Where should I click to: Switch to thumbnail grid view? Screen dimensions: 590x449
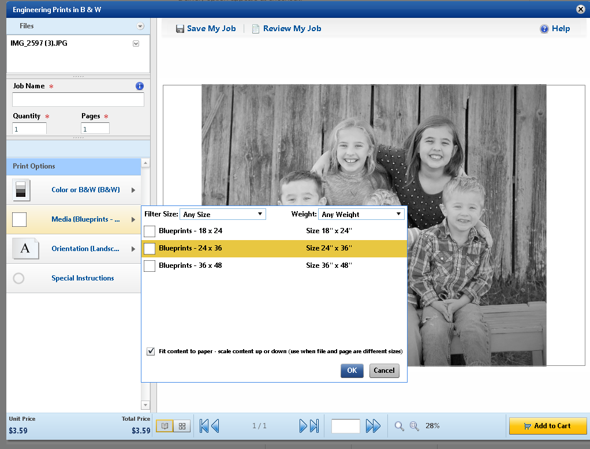[182, 426]
